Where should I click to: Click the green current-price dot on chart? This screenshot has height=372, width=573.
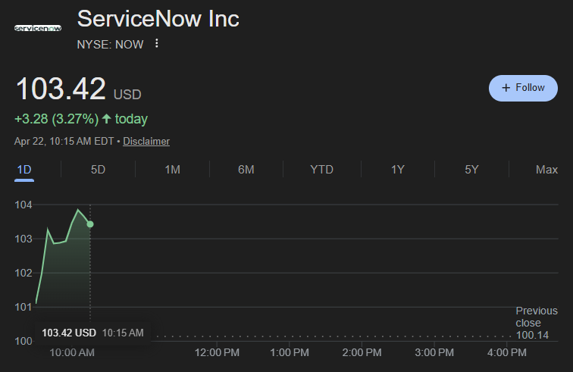(x=90, y=224)
